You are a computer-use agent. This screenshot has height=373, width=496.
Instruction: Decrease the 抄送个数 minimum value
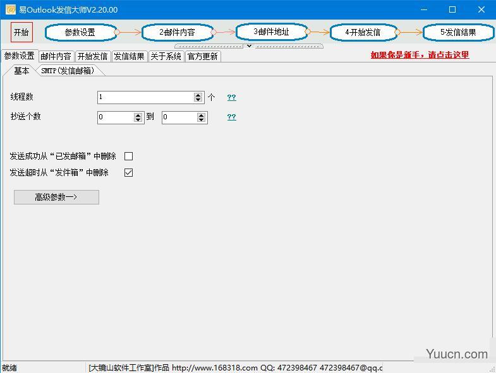click(138, 120)
